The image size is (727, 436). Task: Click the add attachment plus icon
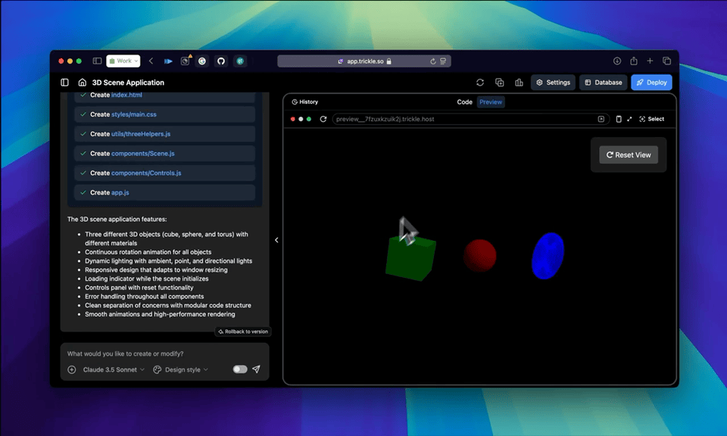tap(72, 369)
